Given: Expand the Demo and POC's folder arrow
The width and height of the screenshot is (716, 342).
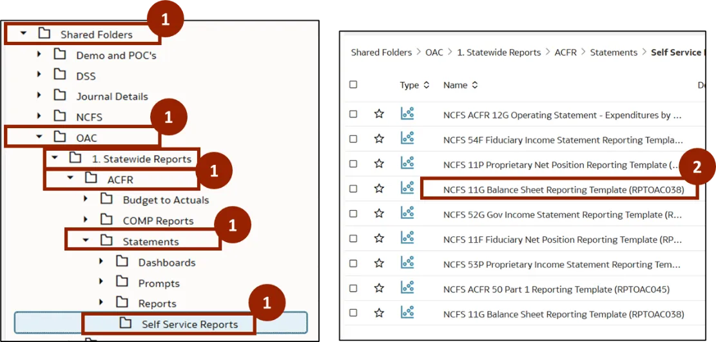Looking at the screenshot, I should point(39,54).
